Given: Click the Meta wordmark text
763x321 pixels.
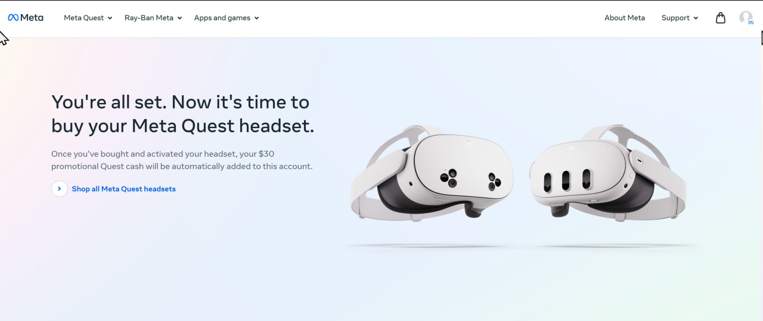Looking at the screenshot, I should click(x=32, y=18).
